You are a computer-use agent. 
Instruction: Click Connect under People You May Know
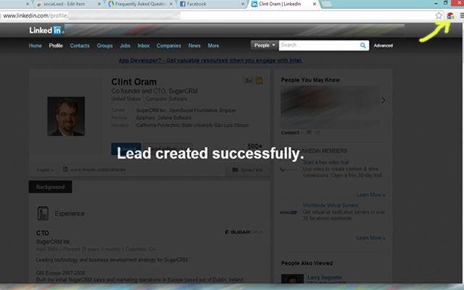(x=290, y=133)
